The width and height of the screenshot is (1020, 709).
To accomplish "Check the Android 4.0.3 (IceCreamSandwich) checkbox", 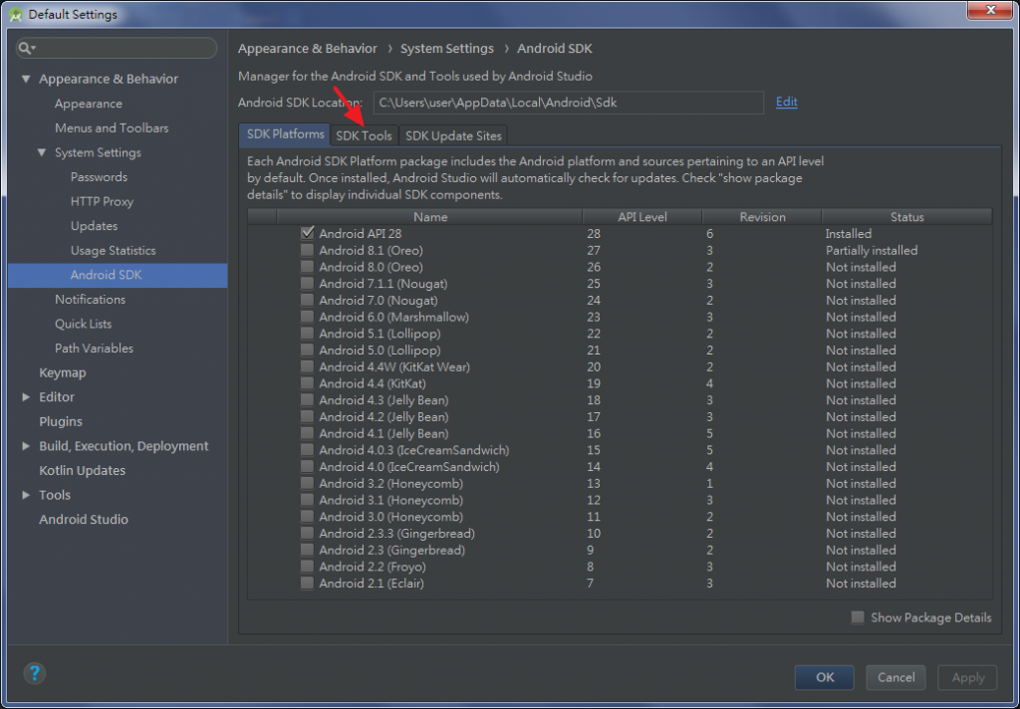I will [307, 449].
